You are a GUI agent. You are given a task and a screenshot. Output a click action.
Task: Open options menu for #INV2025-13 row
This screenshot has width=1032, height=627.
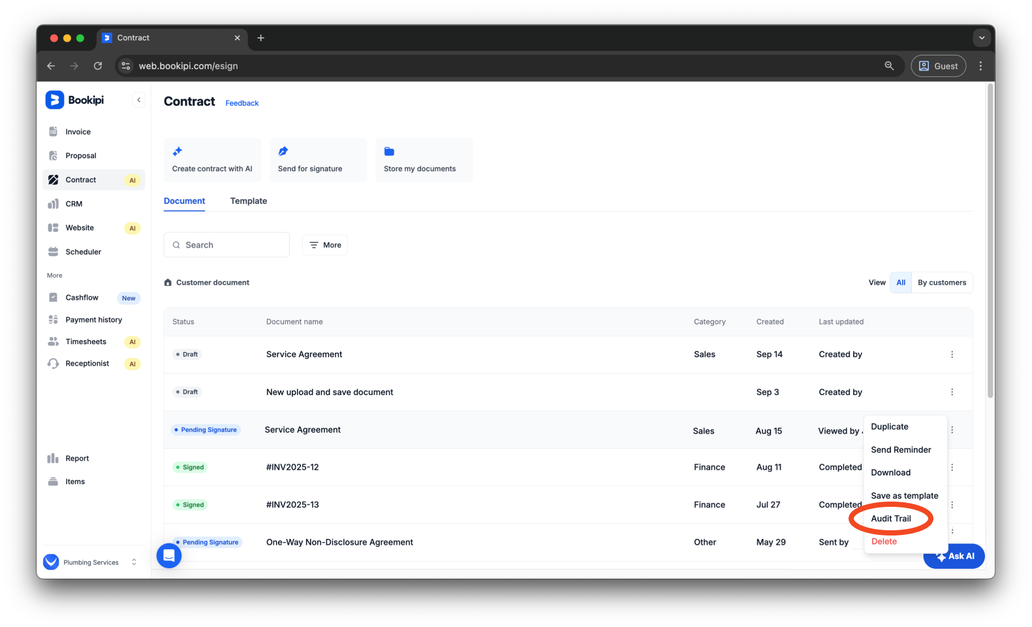point(952,505)
